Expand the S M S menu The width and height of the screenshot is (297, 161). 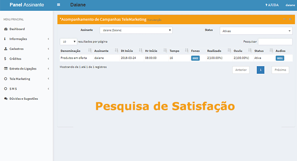(x=26, y=88)
